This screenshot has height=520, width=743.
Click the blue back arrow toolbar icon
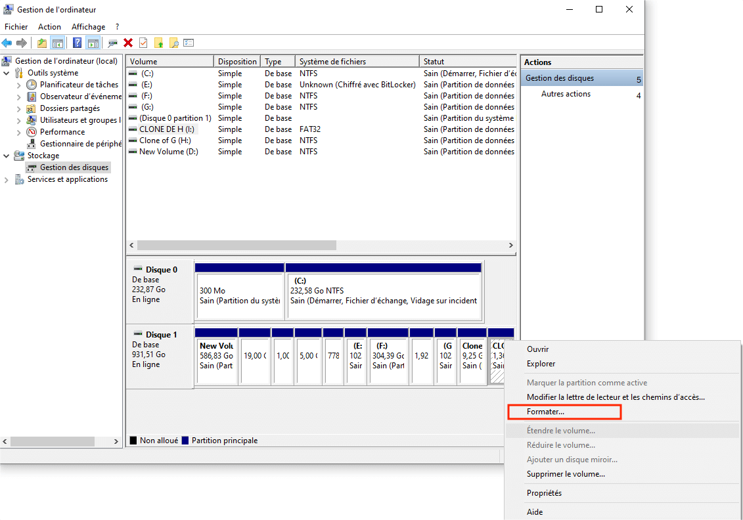(x=7, y=43)
